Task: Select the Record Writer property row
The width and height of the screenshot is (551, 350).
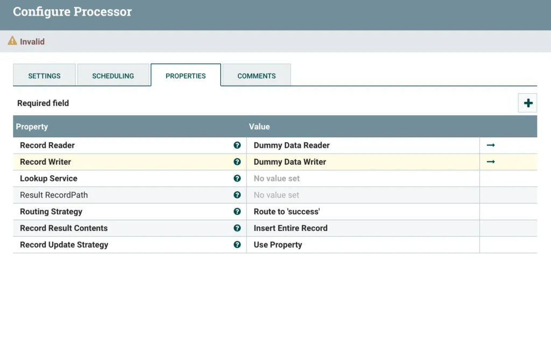Action: point(108,162)
